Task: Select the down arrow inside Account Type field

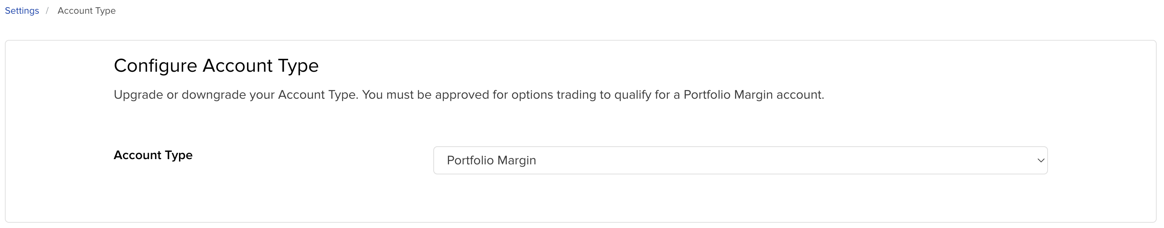Action: 1041,160
